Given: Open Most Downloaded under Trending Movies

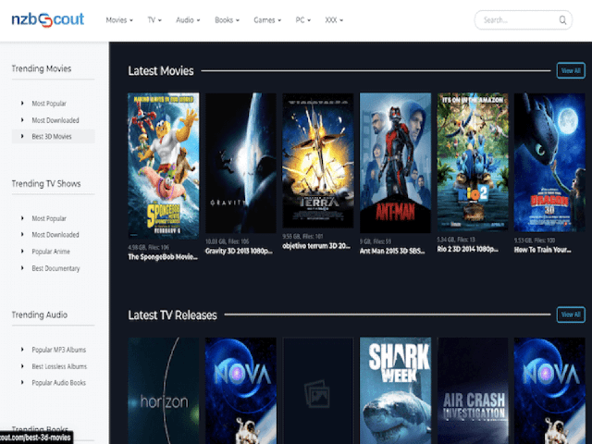Looking at the screenshot, I should (55, 120).
